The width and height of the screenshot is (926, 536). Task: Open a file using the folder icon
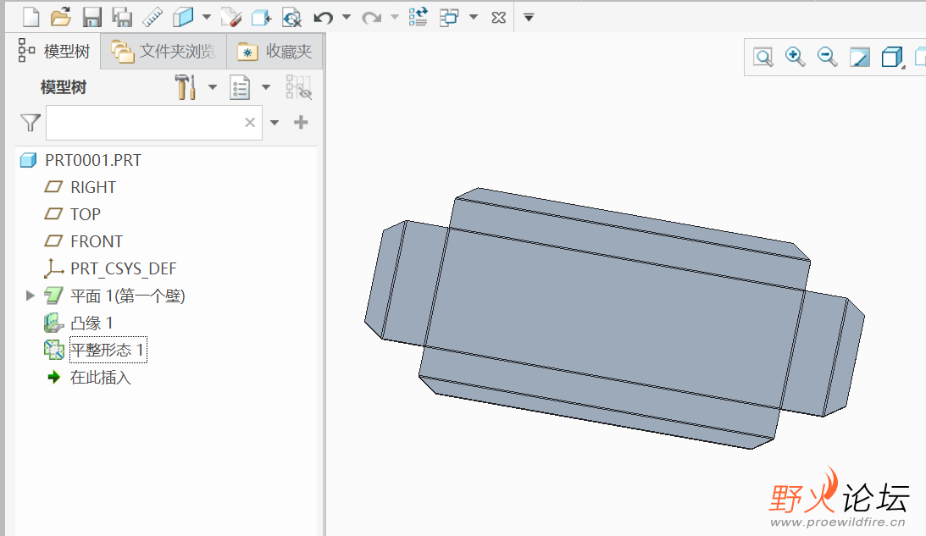click(x=61, y=17)
